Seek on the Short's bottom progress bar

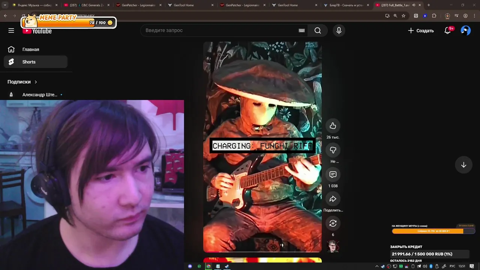(x=262, y=252)
